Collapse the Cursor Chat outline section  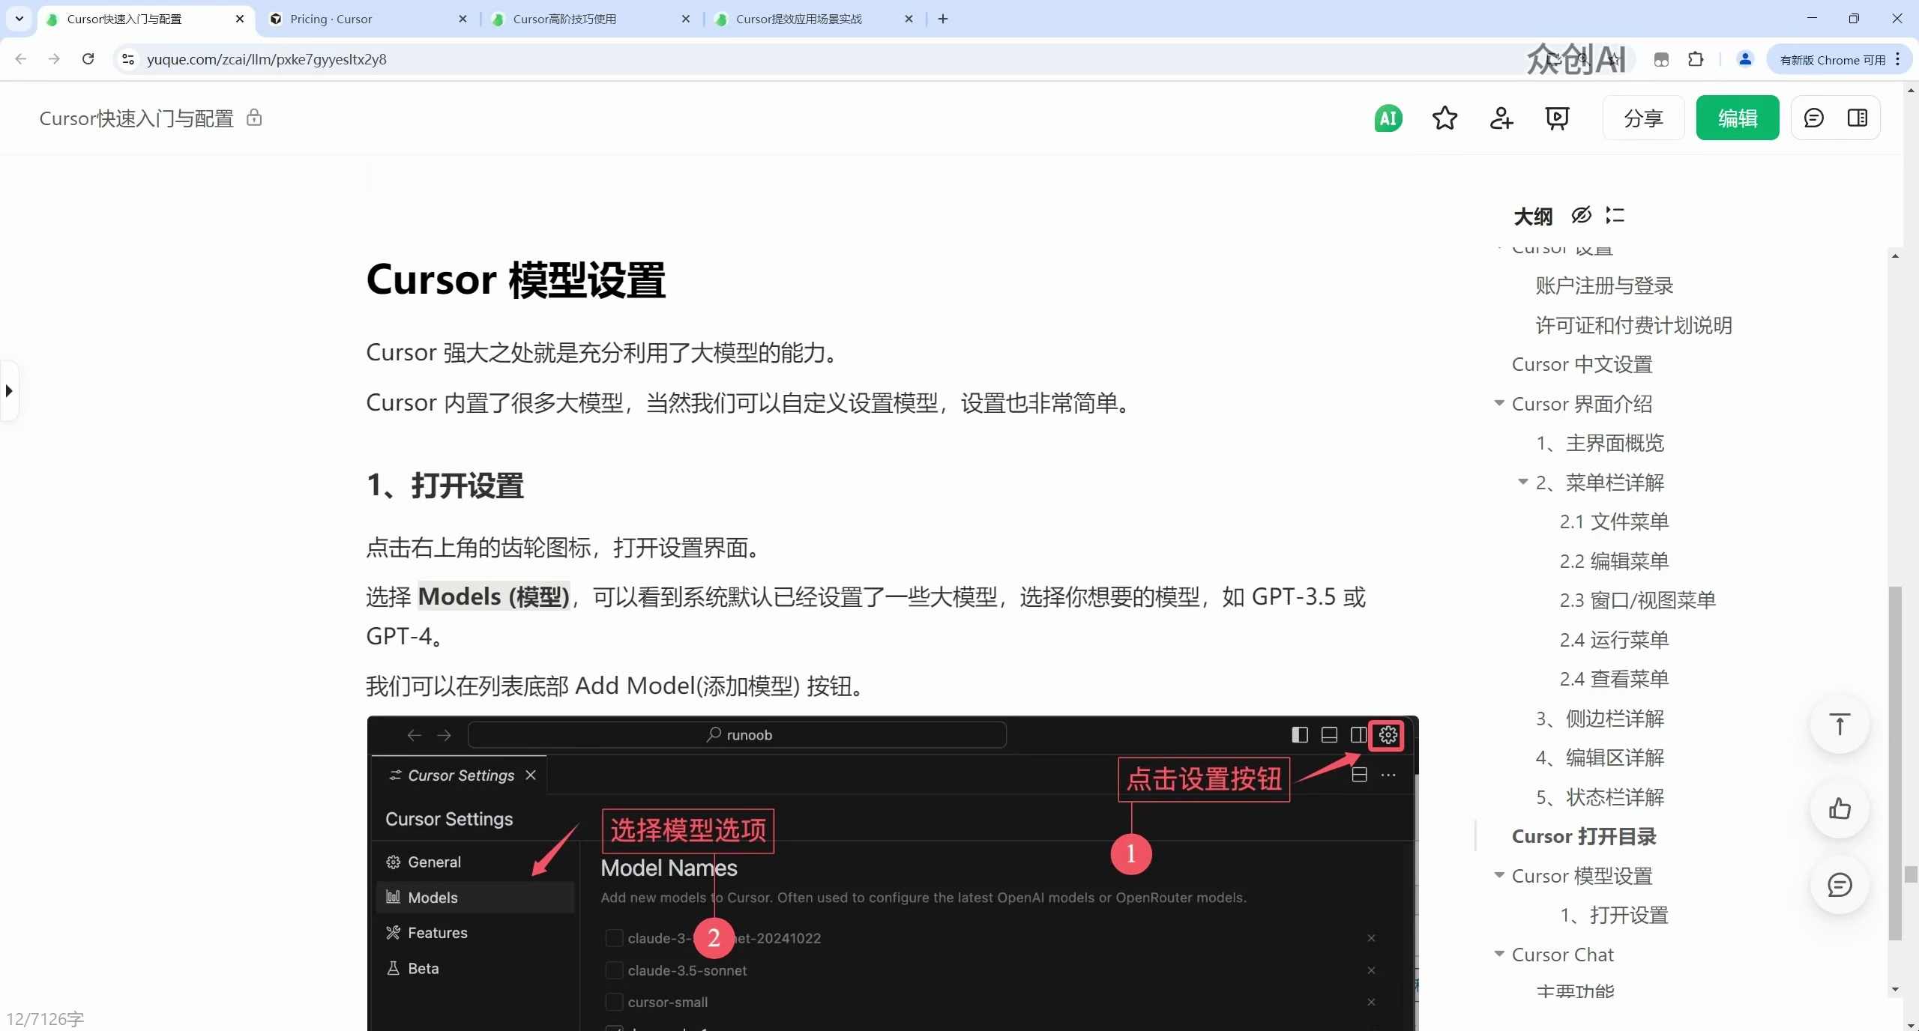[1499, 954]
